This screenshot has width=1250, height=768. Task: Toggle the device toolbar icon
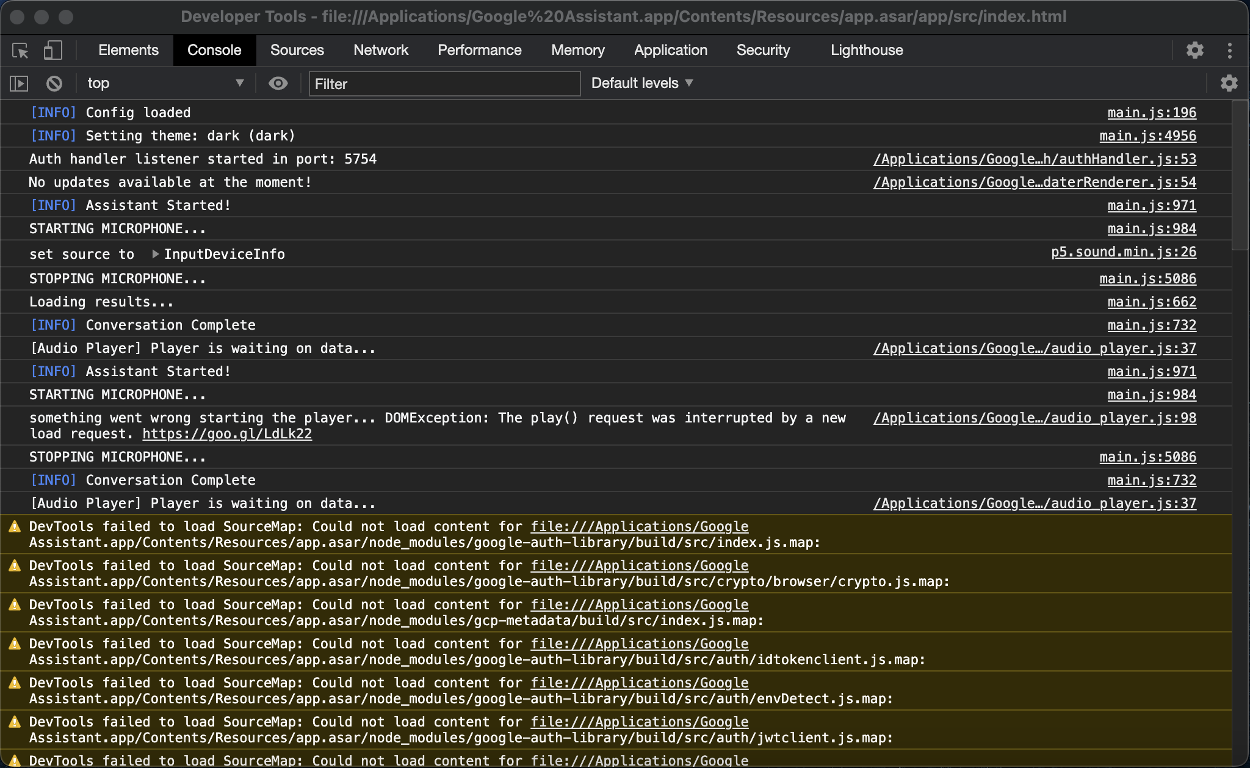[x=53, y=50]
